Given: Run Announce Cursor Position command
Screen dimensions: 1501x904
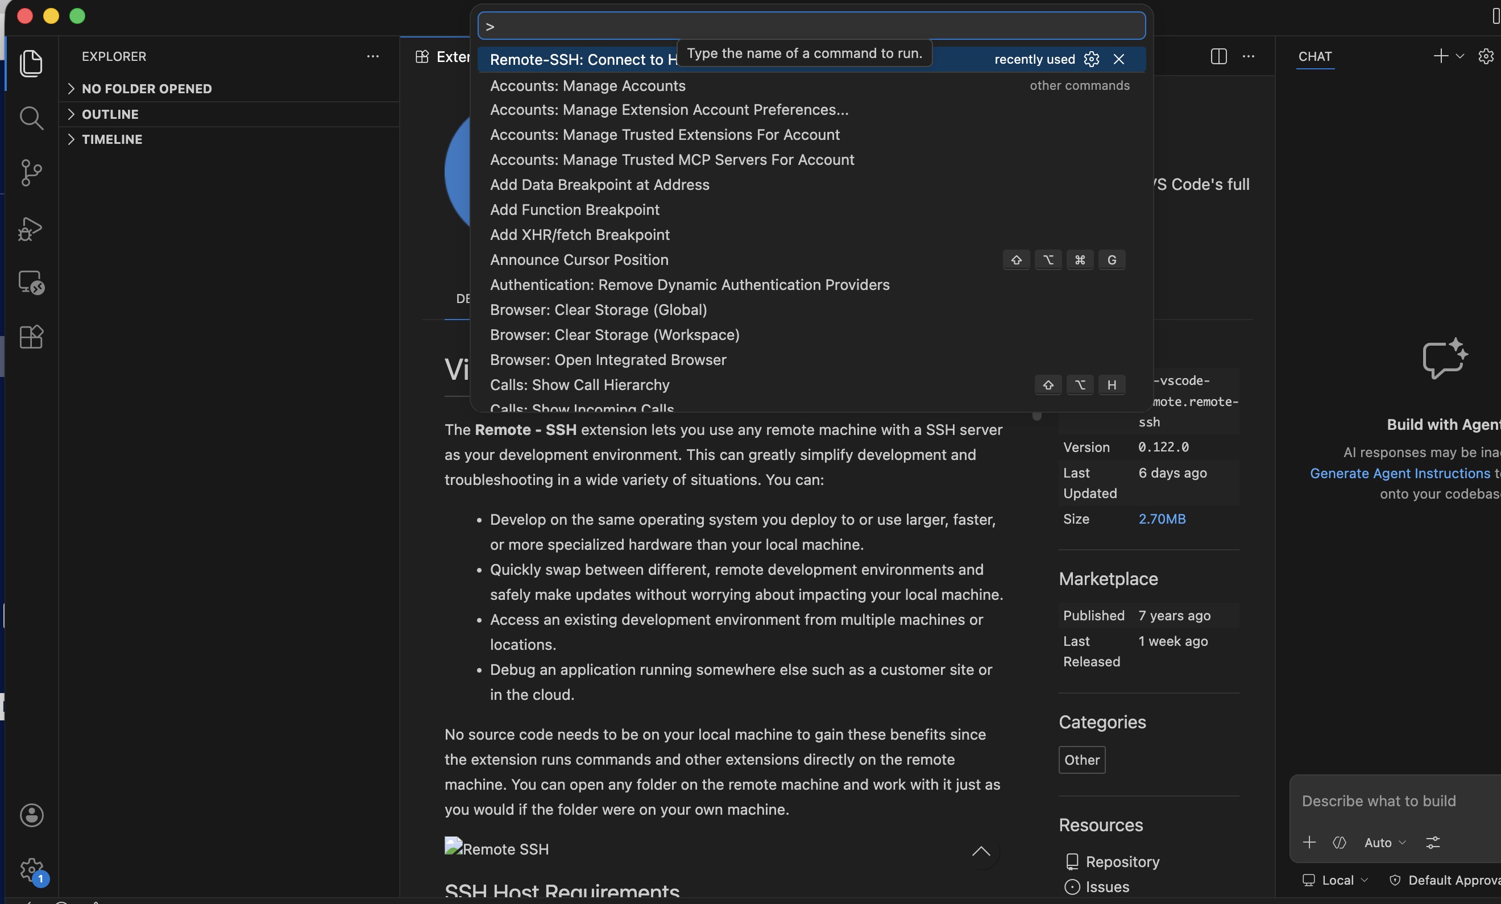Looking at the screenshot, I should pos(811,259).
